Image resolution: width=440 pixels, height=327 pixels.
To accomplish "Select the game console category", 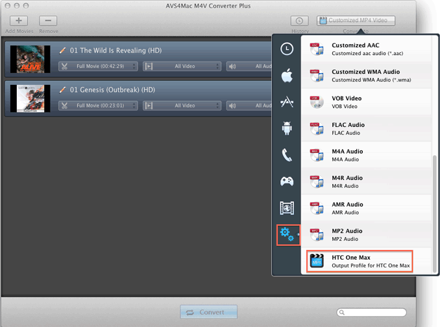I will 287,181.
